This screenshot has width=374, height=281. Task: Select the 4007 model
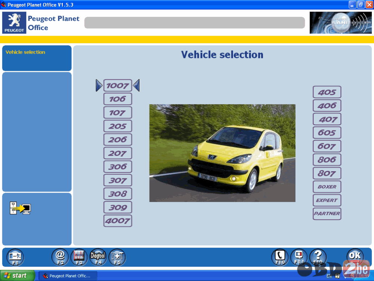pos(117,221)
